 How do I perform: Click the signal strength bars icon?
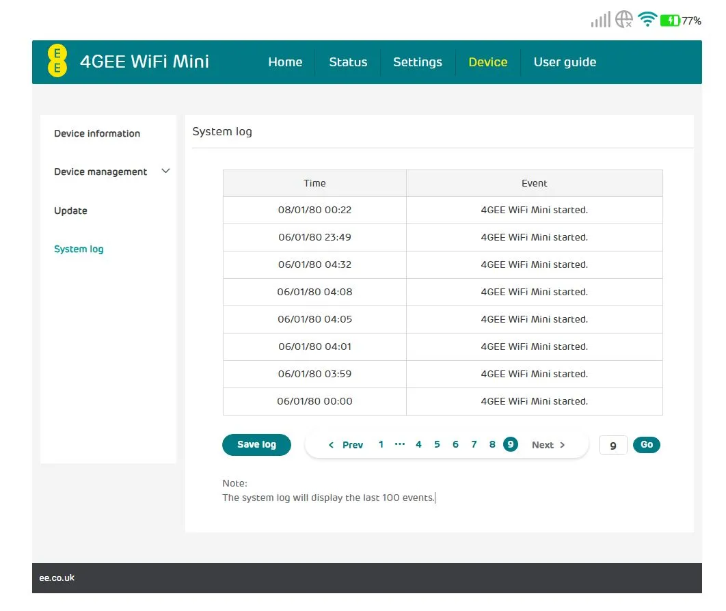[x=600, y=20]
